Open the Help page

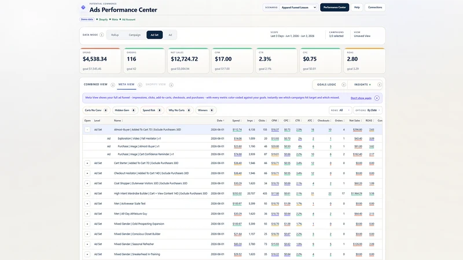(x=357, y=8)
